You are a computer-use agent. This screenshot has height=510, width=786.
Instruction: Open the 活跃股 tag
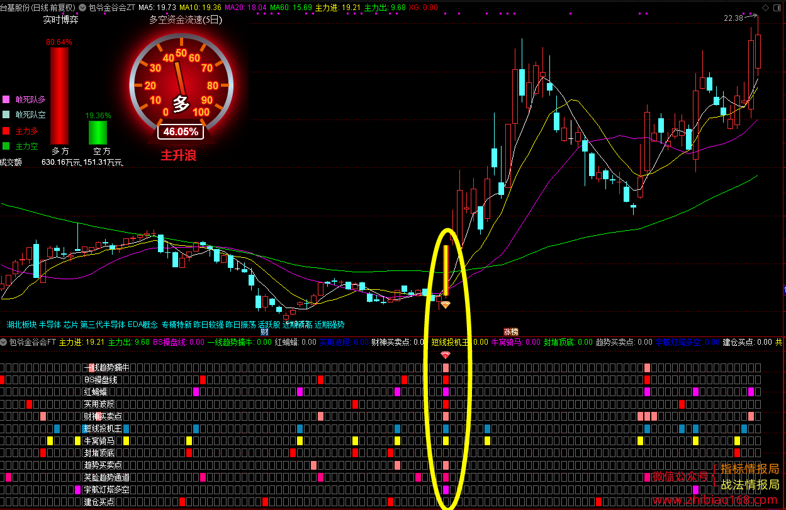[x=269, y=324]
